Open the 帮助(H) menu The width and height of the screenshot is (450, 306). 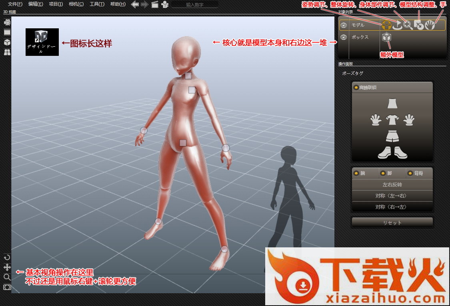coord(118,4)
